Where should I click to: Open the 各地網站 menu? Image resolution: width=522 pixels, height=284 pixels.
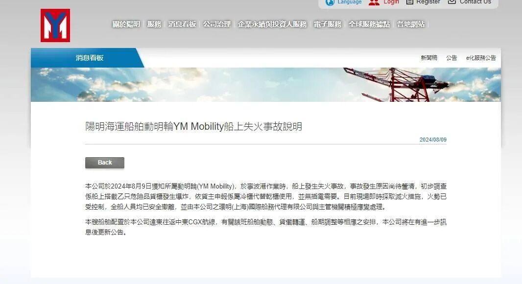coord(411,24)
